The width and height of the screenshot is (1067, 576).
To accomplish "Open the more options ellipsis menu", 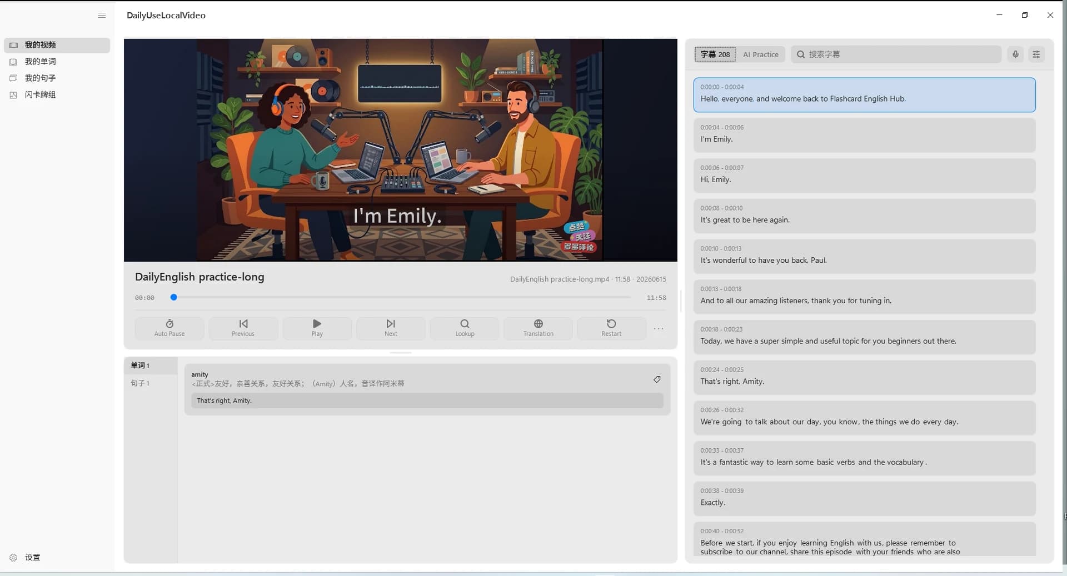I will 659,329.
